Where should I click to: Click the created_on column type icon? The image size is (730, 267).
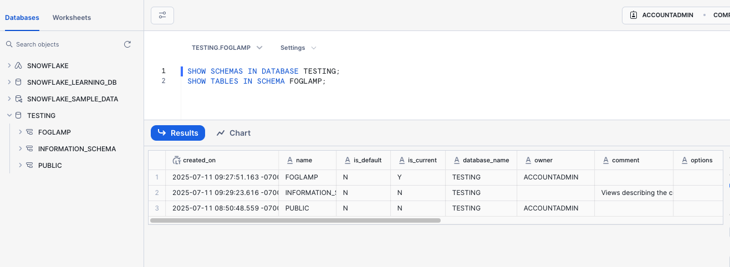pyautogui.click(x=177, y=160)
